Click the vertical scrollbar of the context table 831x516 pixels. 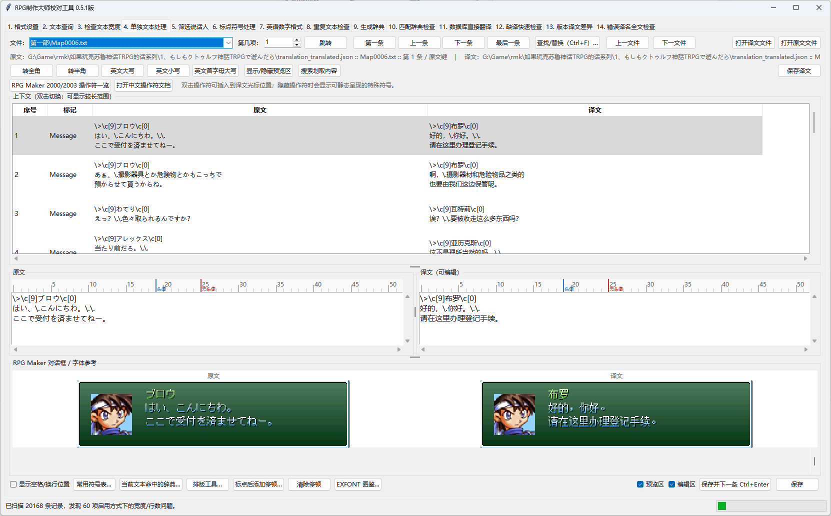click(814, 122)
